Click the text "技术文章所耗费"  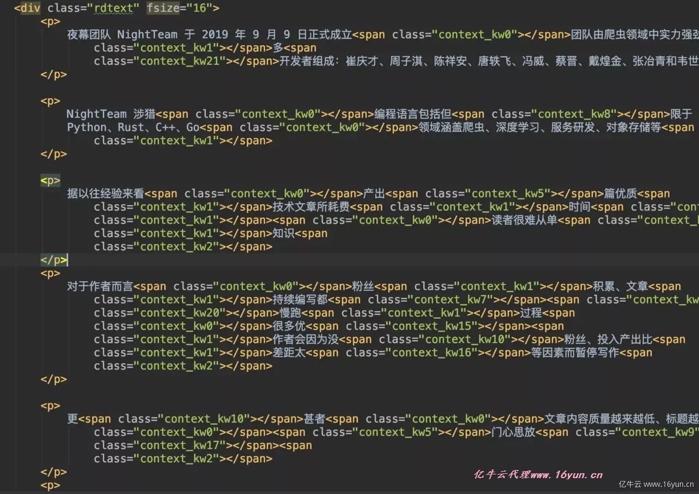[x=311, y=207]
